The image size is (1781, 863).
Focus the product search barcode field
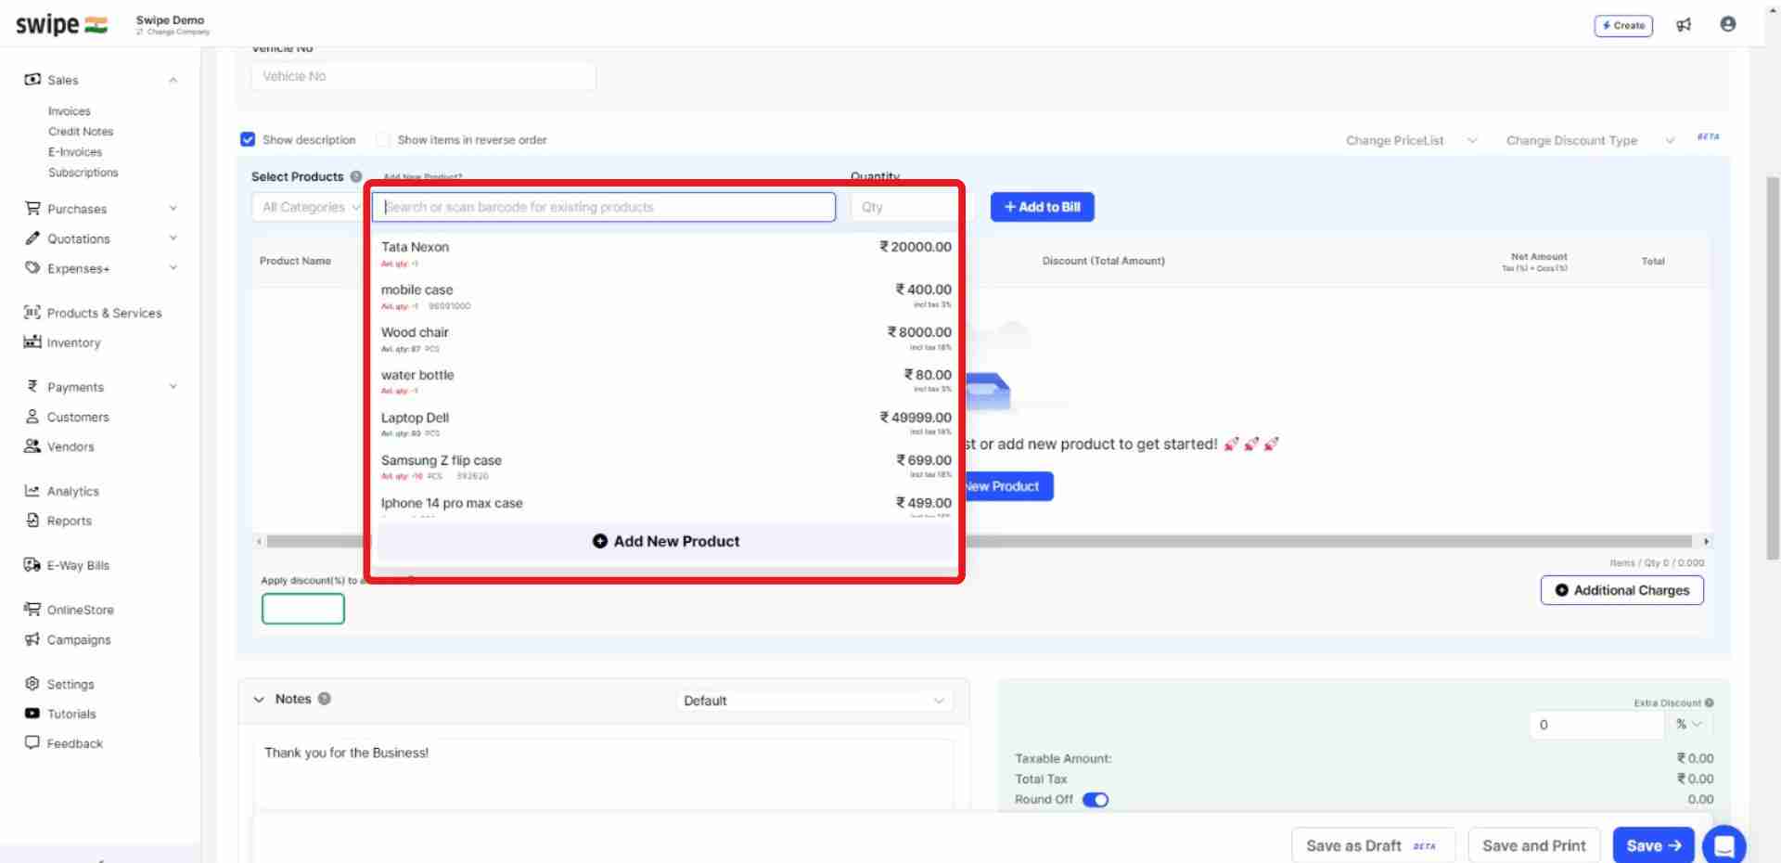coord(604,207)
